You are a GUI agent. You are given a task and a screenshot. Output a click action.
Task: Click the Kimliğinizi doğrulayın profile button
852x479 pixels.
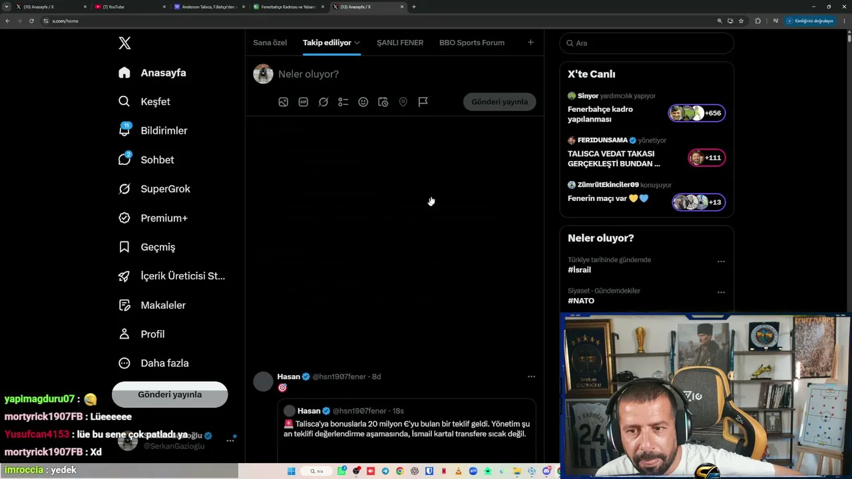pyautogui.click(x=810, y=21)
